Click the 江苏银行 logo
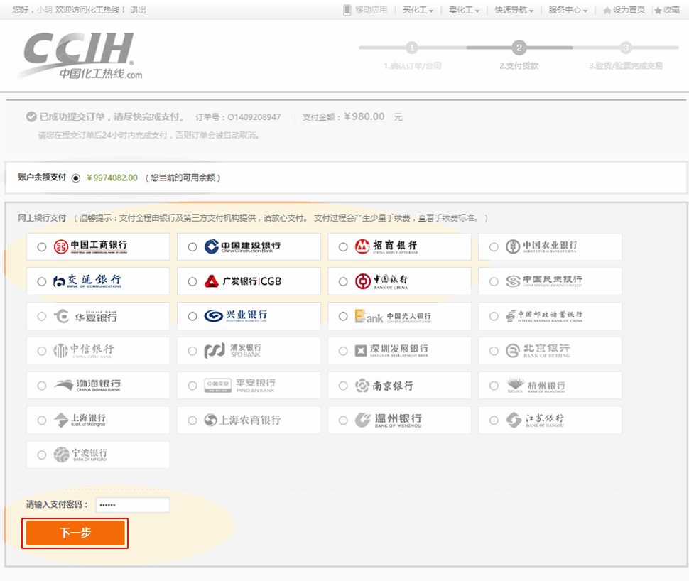Image resolution: width=689 pixels, height=581 pixels. (x=534, y=420)
